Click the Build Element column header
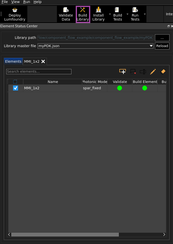This screenshot has height=244, width=173. point(145,82)
